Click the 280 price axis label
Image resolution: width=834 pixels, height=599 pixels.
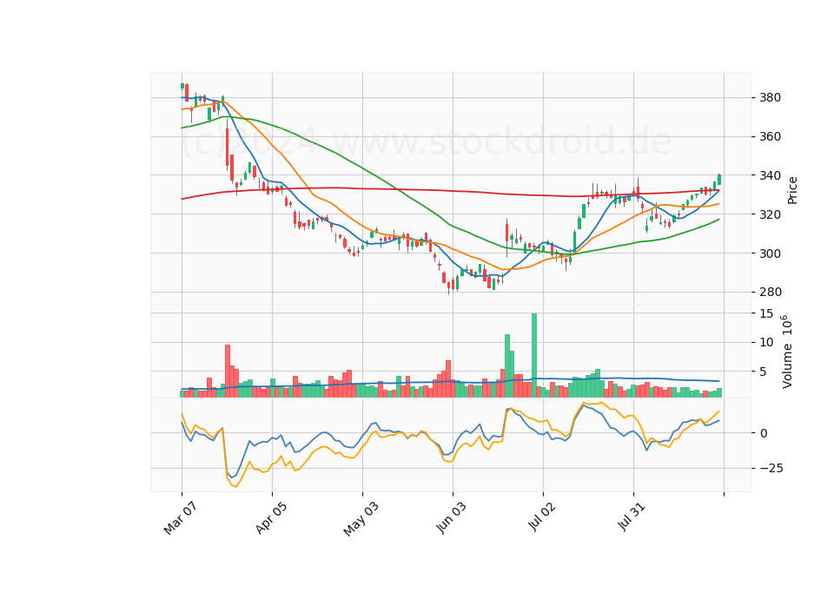point(771,293)
